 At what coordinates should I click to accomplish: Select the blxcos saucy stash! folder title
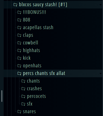tap(43, 5)
